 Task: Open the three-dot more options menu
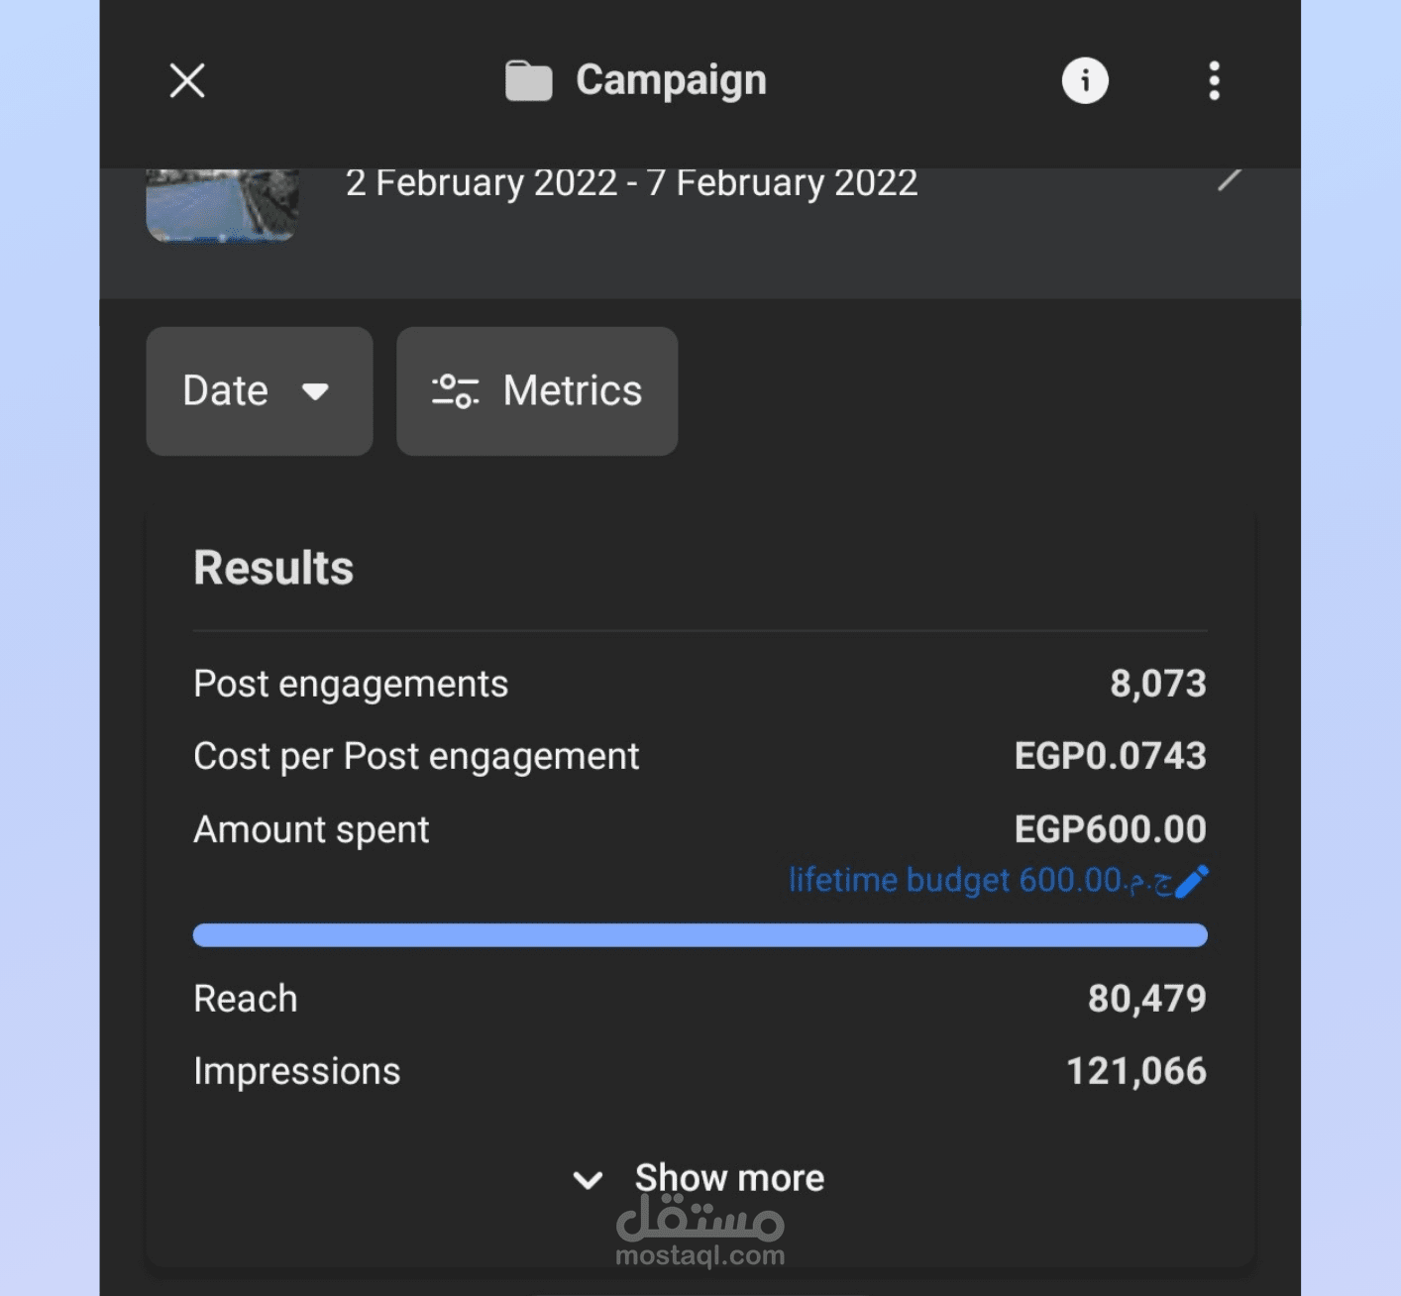(x=1214, y=80)
